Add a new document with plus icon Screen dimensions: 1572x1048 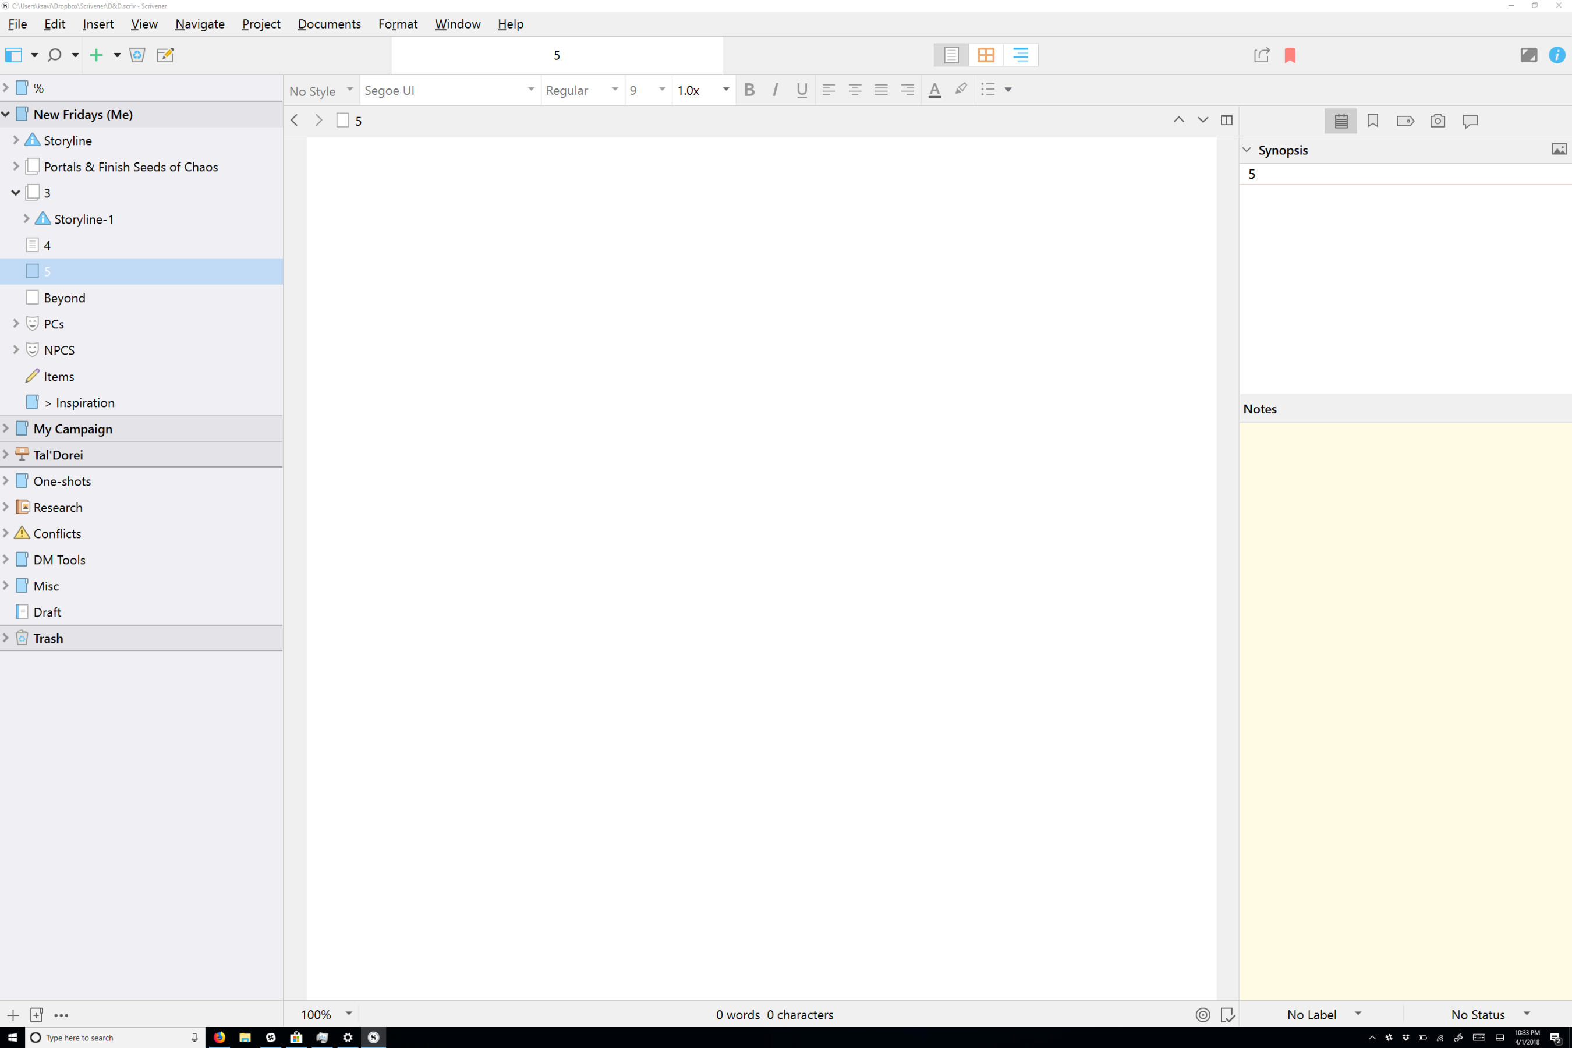(97, 55)
